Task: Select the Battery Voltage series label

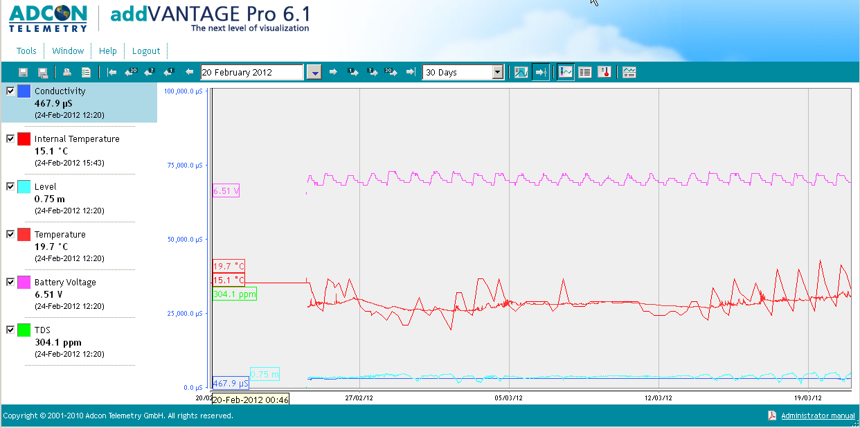Action: point(65,282)
